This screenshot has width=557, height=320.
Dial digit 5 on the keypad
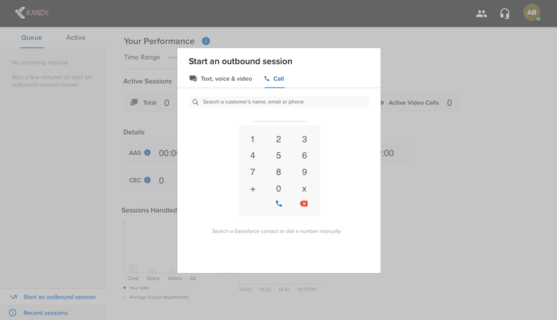coord(278,156)
